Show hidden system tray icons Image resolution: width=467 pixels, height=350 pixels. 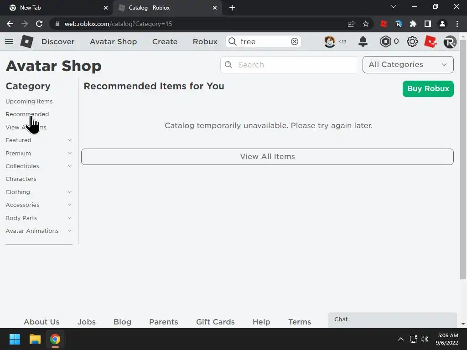coord(401,339)
